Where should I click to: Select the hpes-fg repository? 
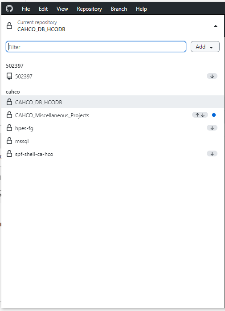112,128
